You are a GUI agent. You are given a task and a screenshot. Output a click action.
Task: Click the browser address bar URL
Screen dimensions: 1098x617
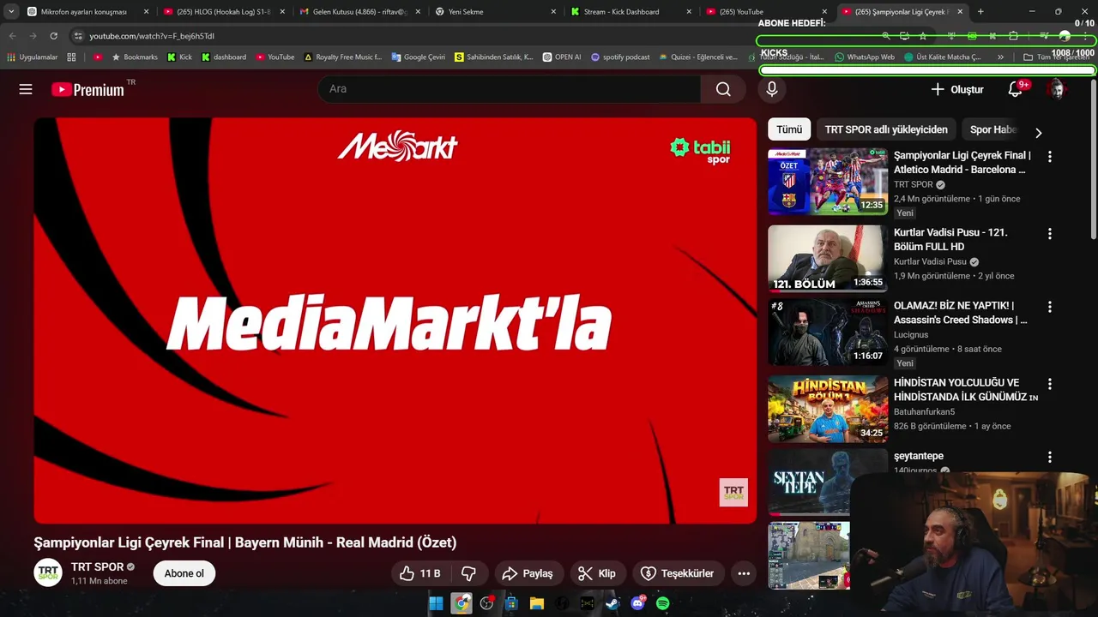[x=152, y=36]
